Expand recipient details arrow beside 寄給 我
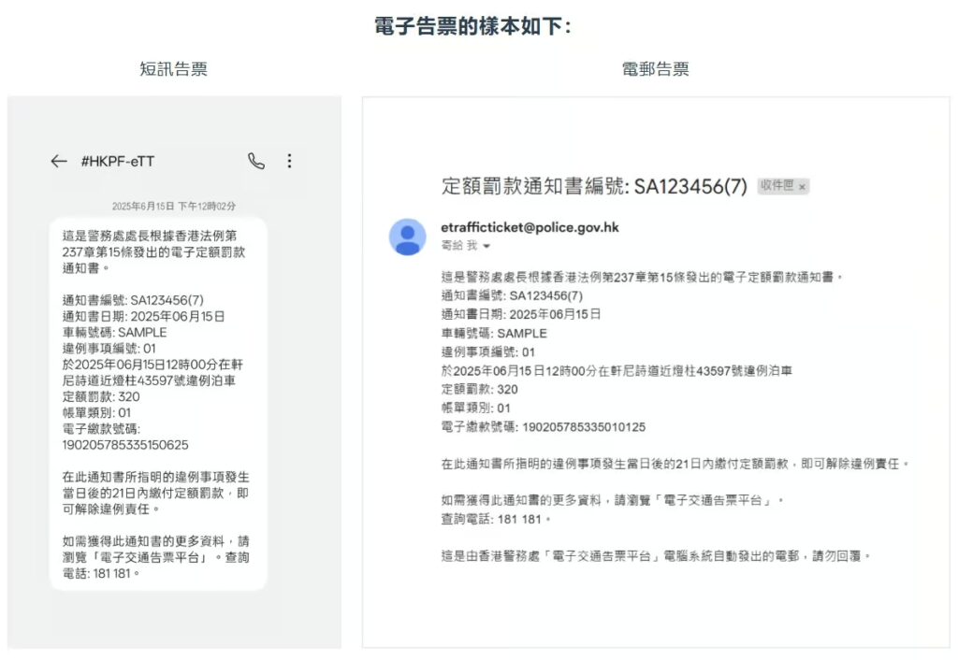The height and width of the screenshot is (660, 958). pyautogui.click(x=486, y=246)
